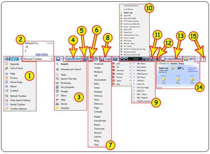Screen dimensions: 210x154
Task: Select NASA TV channel
Action: [140, 91]
